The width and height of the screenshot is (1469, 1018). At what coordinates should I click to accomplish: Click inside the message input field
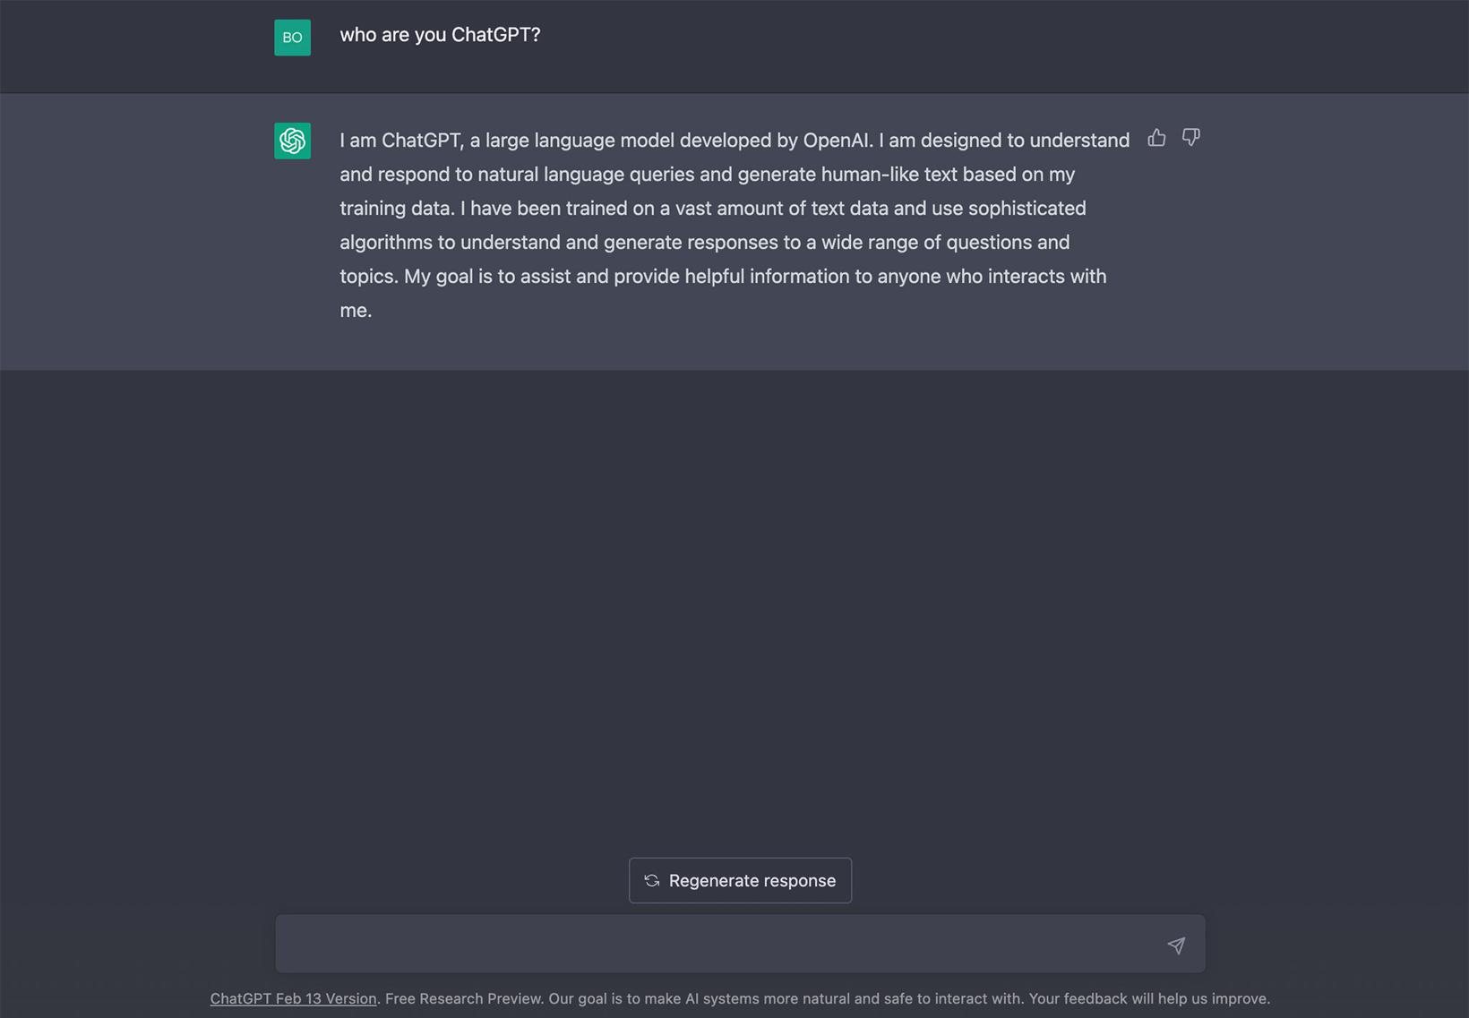tap(717, 944)
